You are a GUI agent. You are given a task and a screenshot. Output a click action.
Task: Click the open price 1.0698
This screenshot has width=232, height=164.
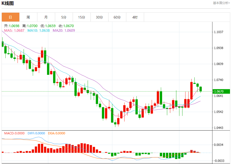[14, 26]
